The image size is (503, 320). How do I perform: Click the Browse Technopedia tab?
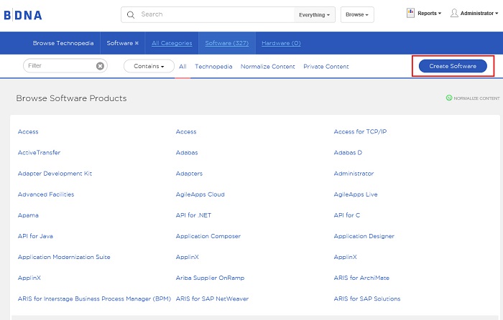[x=63, y=43]
